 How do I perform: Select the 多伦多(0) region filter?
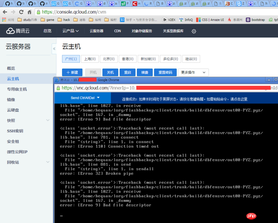click(x=171, y=59)
